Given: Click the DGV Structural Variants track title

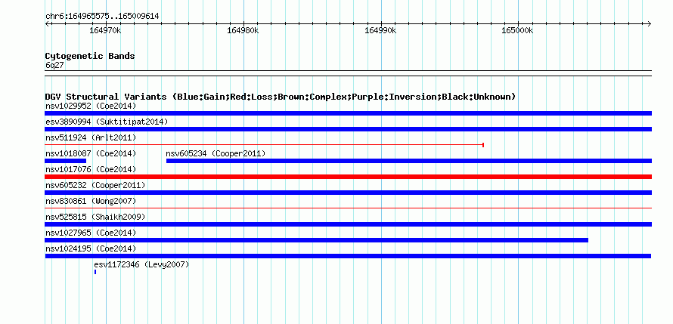Looking at the screenshot, I should point(281,97).
